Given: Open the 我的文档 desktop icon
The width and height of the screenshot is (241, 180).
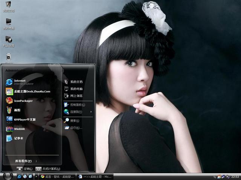Looking at the screenshot, I should click(x=9, y=6).
